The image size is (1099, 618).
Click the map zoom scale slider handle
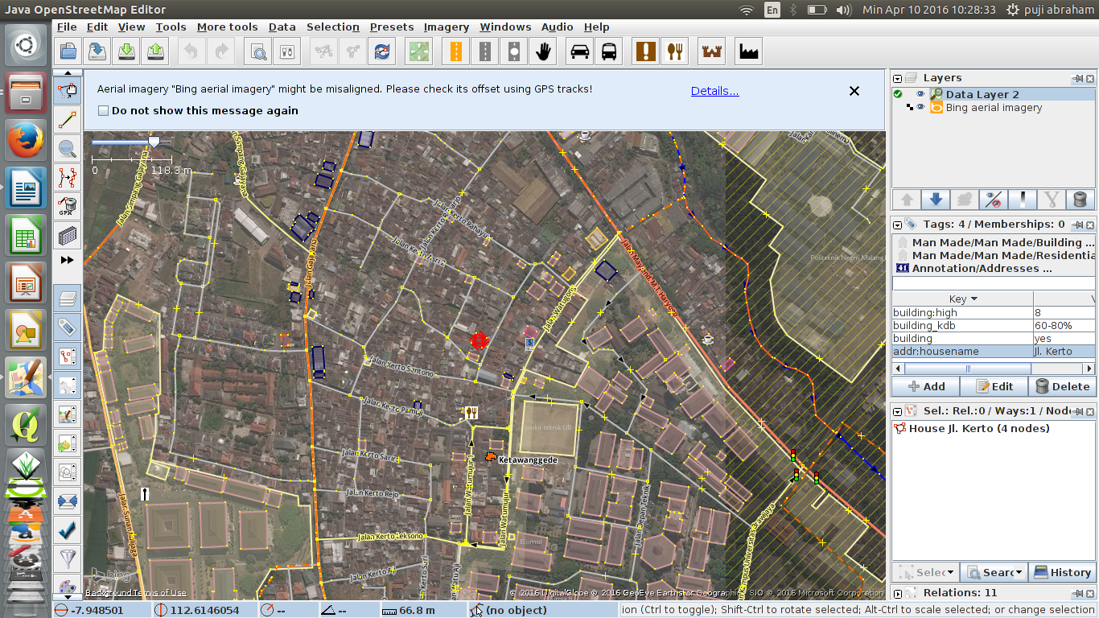click(x=154, y=142)
